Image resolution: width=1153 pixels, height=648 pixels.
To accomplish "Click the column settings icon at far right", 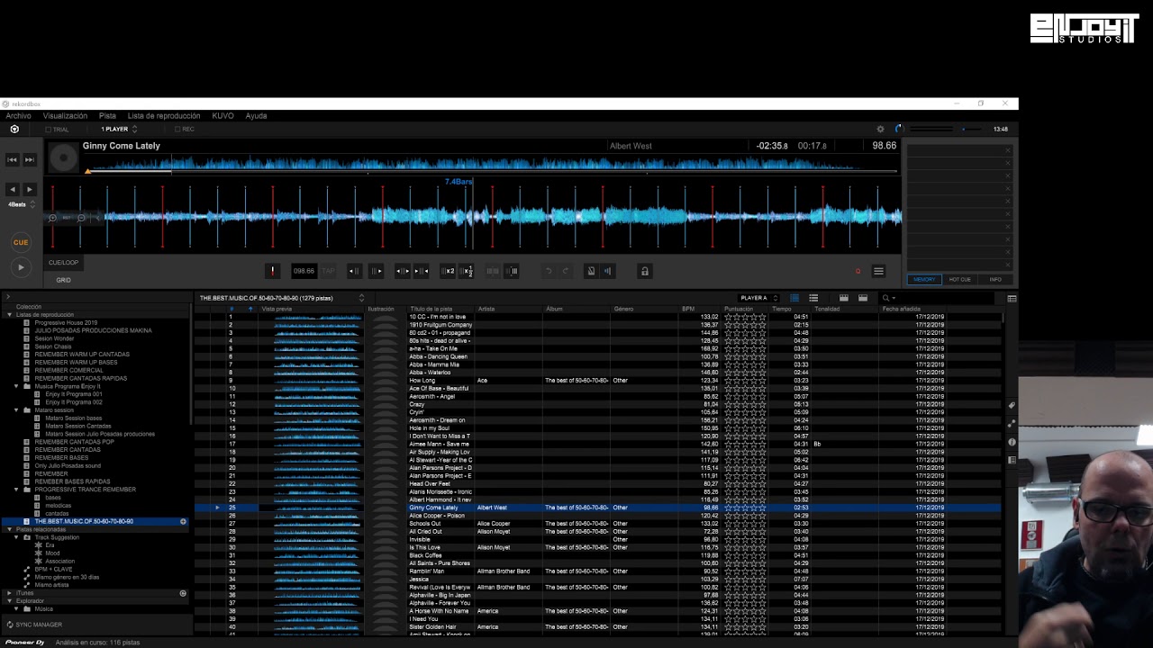I will point(1012,299).
